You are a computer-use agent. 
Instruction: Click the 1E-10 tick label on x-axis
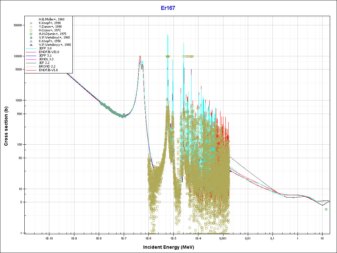pyautogui.click(x=49, y=238)
